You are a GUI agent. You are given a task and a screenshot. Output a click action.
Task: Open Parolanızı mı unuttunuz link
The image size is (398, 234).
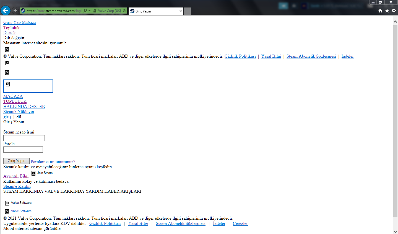[53, 162]
